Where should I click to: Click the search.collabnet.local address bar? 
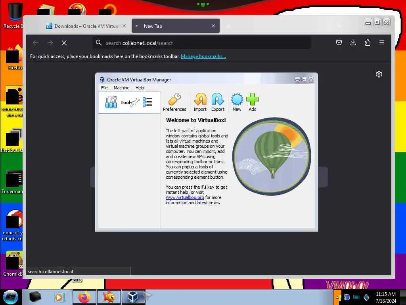pyautogui.click(x=202, y=43)
